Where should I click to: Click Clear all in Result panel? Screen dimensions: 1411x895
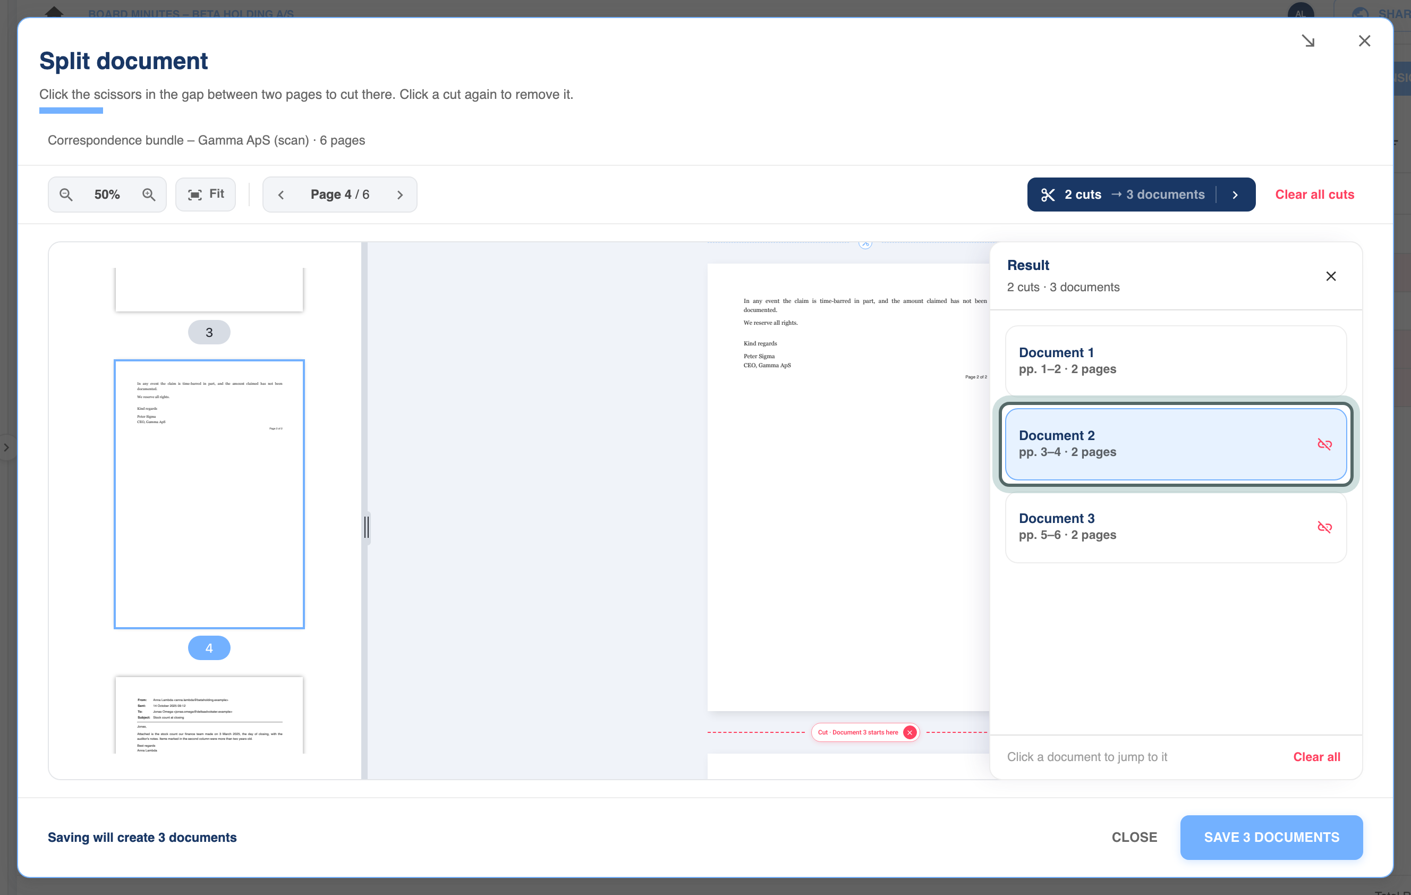[1316, 757]
